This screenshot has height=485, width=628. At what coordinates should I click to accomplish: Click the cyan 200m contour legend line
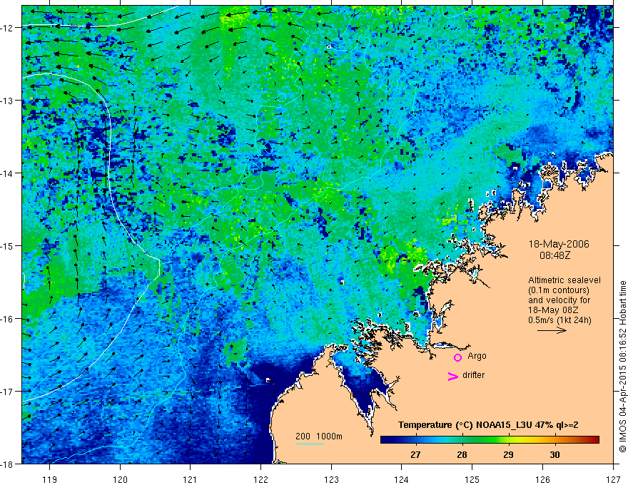click(x=310, y=444)
